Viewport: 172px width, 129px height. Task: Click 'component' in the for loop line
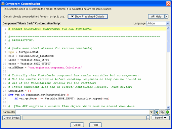click(x=33, y=95)
